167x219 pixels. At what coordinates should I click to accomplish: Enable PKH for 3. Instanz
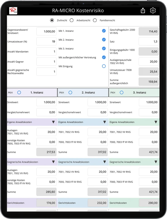click(121, 92)
